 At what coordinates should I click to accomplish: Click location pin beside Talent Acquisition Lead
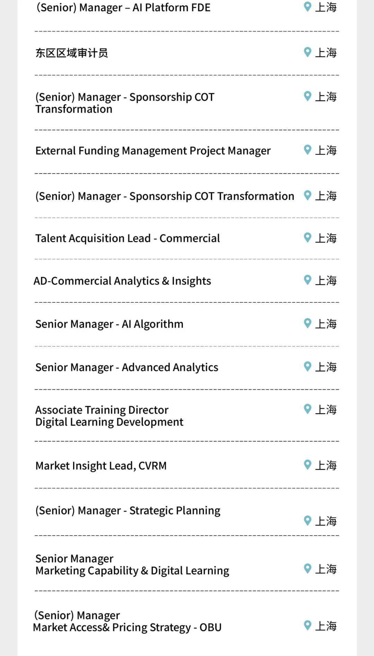tap(307, 238)
